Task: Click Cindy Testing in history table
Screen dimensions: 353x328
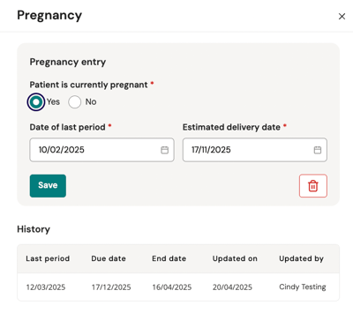Action: tap(303, 287)
